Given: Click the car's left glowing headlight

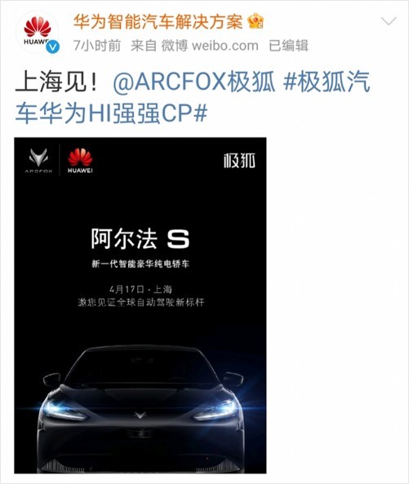Looking at the screenshot, I should 62,410.
